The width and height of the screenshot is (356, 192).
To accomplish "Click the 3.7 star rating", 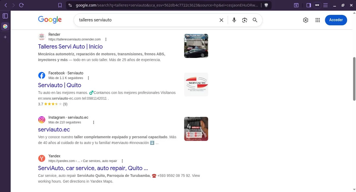I will click(x=53, y=104).
